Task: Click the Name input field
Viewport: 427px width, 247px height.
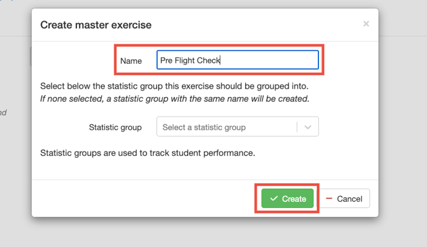Action: coord(238,60)
